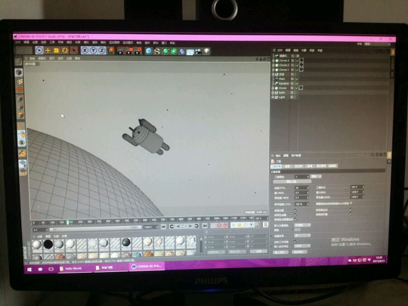The image size is (408, 306).
Task: Select the first white material ball thumbnail
Action: pyautogui.click(x=37, y=245)
